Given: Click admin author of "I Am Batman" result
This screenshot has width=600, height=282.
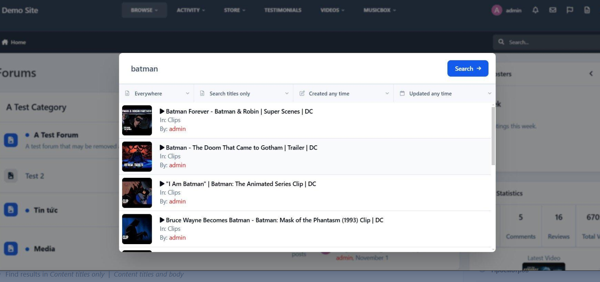Looking at the screenshot, I should (x=177, y=201).
